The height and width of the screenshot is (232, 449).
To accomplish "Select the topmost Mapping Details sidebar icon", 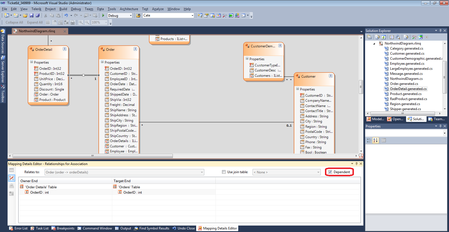I will point(12,170).
